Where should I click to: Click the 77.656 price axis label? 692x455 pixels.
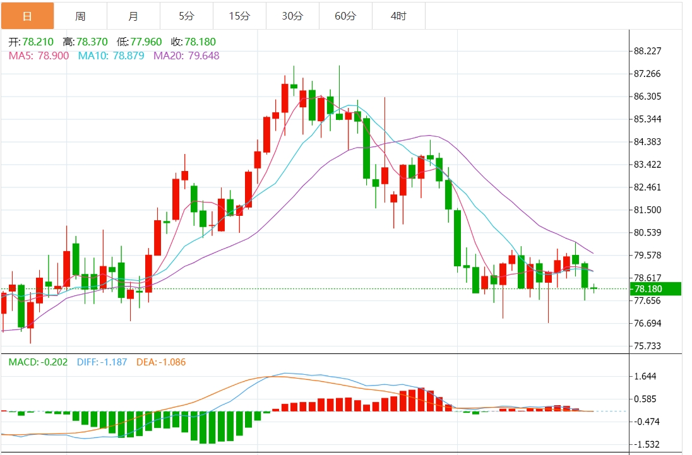[647, 300]
